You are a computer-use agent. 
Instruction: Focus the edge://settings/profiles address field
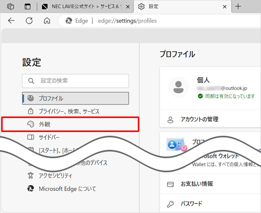tap(127, 21)
